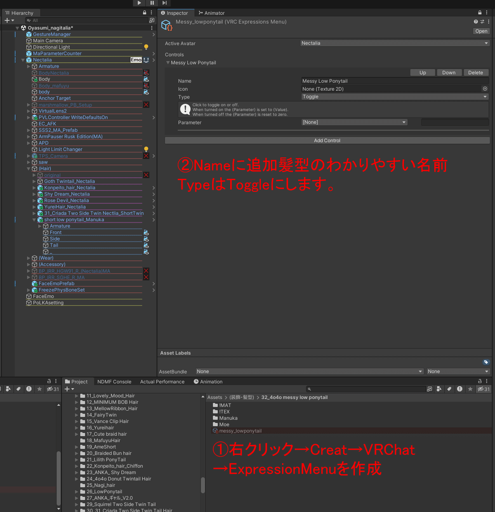Switch to the NDMF Console tab
The height and width of the screenshot is (512, 495).
point(114,382)
